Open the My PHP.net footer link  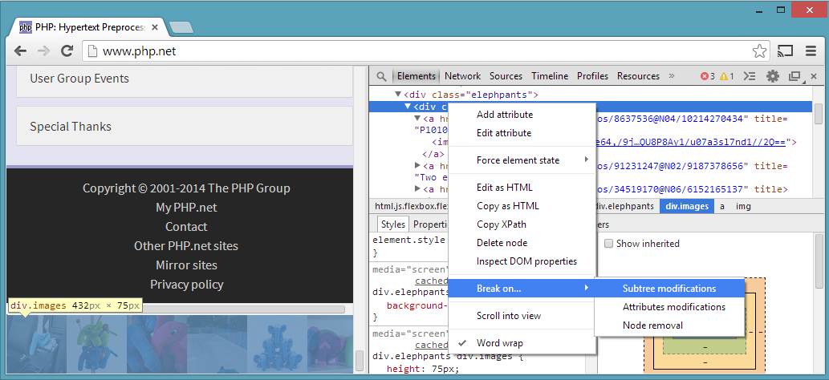click(186, 208)
